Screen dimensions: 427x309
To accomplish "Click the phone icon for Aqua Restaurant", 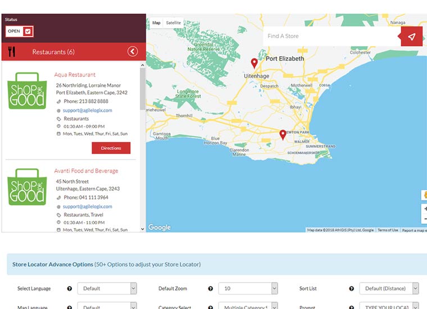I will click(58, 102).
